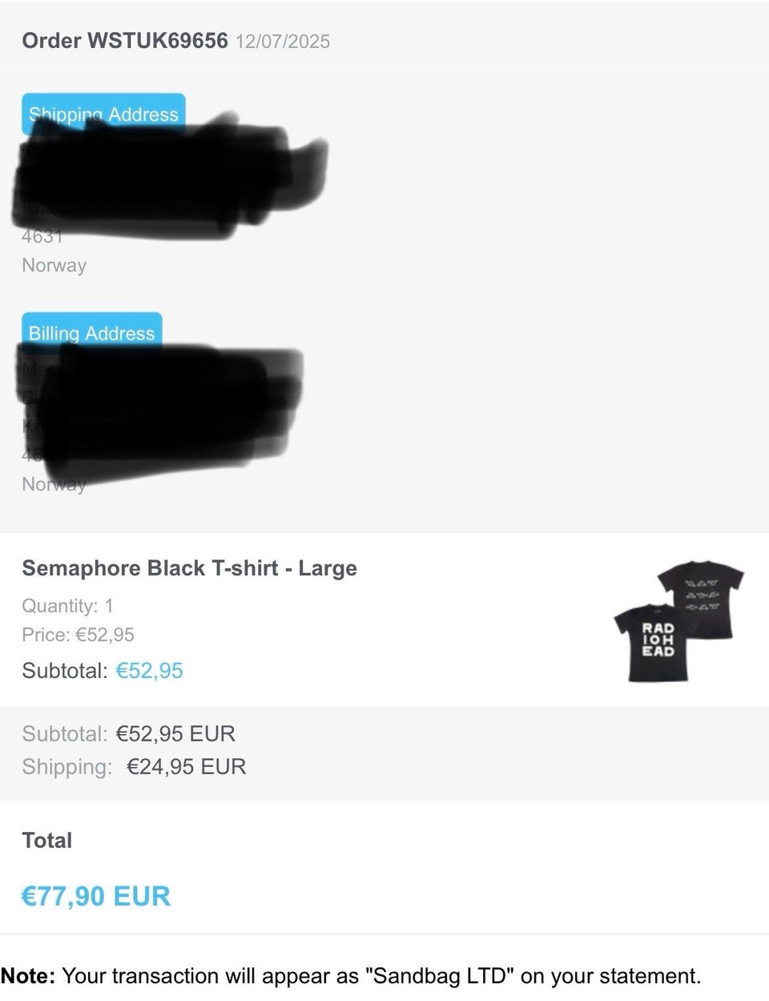The image size is (769, 1001).
Task: Click the Billing Address label badge
Action: tap(91, 332)
